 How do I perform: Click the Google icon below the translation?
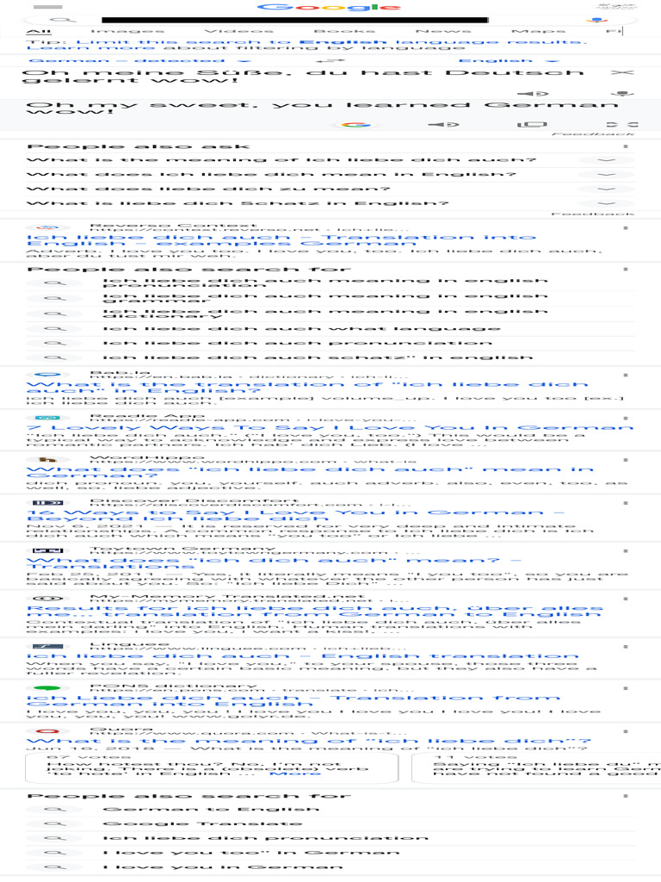point(355,124)
